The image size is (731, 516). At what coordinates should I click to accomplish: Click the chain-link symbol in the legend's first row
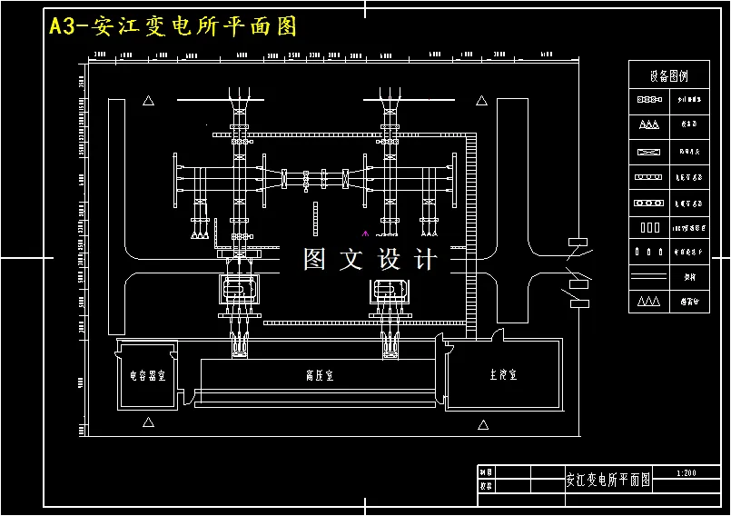click(649, 99)
